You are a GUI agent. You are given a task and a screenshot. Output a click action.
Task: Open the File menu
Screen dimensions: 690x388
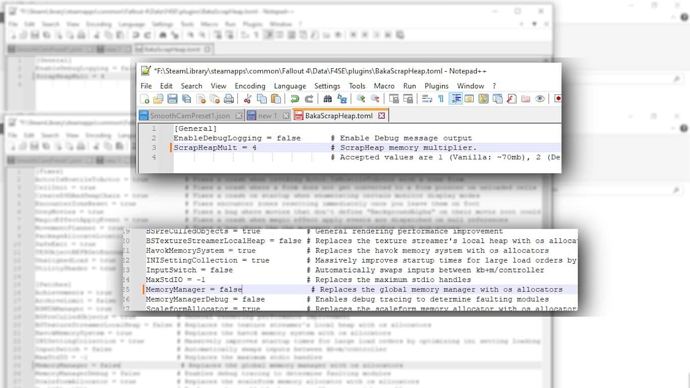click(146, 86)
